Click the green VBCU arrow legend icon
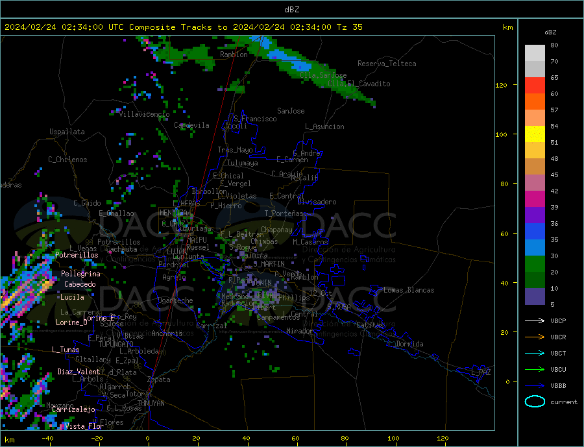 click(x=535, y=370)
